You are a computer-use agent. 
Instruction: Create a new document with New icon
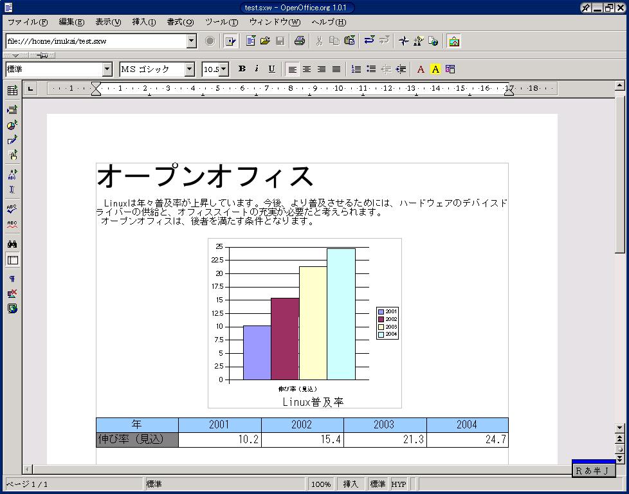point(251,41)
